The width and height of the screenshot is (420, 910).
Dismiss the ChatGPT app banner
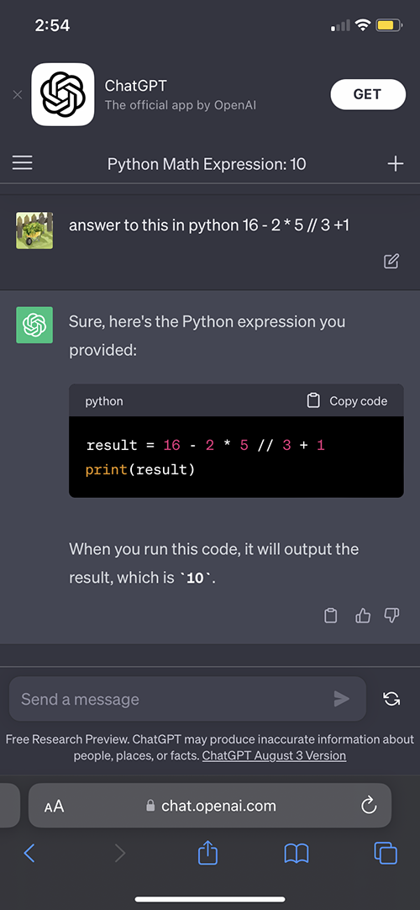tap(18, 94)
